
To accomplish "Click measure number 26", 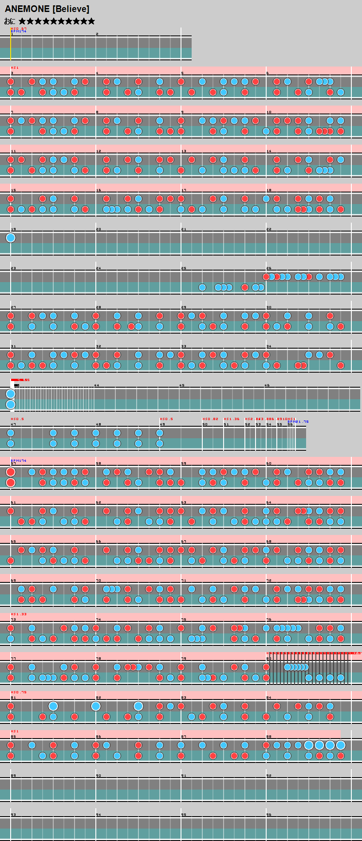I will tap(269, 268).
